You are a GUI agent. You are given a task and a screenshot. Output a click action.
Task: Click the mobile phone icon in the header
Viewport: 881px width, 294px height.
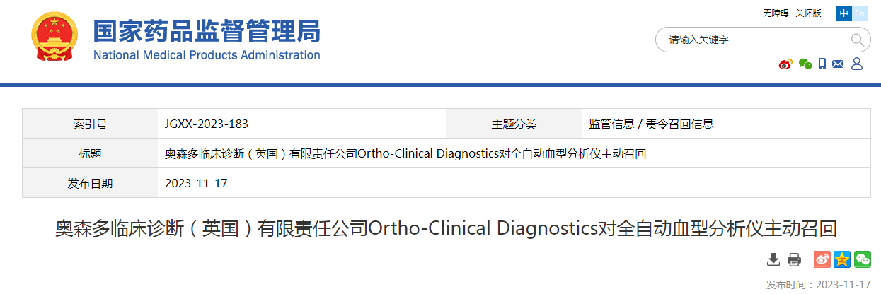(822, 64)
